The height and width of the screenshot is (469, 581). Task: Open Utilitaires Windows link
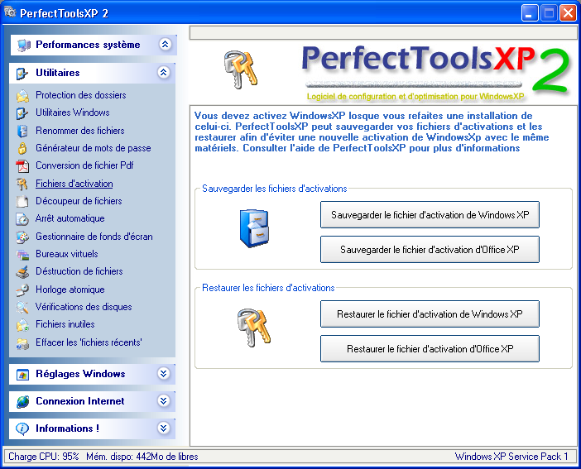coord(73,112)
